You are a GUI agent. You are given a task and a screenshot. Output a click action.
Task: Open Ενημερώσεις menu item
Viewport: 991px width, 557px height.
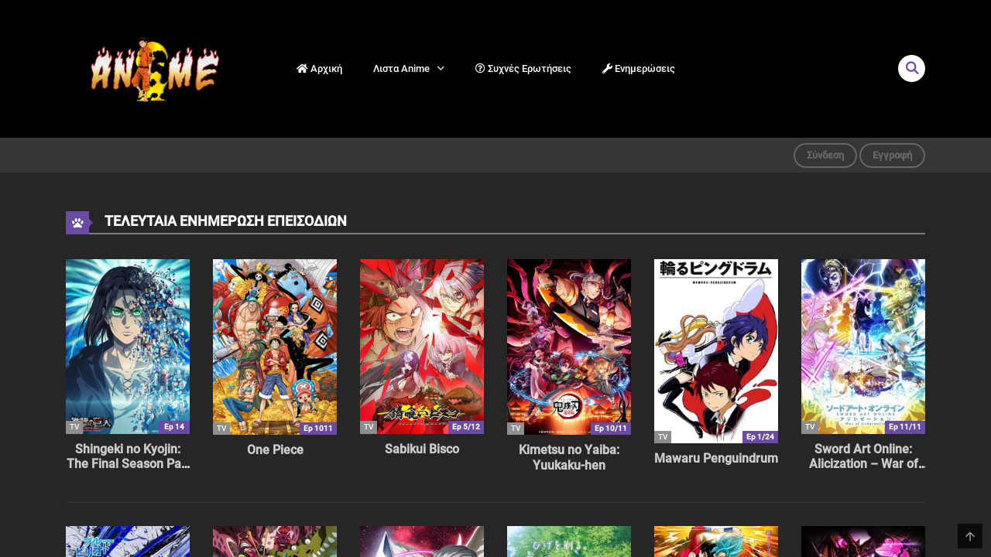coord(639,69)
